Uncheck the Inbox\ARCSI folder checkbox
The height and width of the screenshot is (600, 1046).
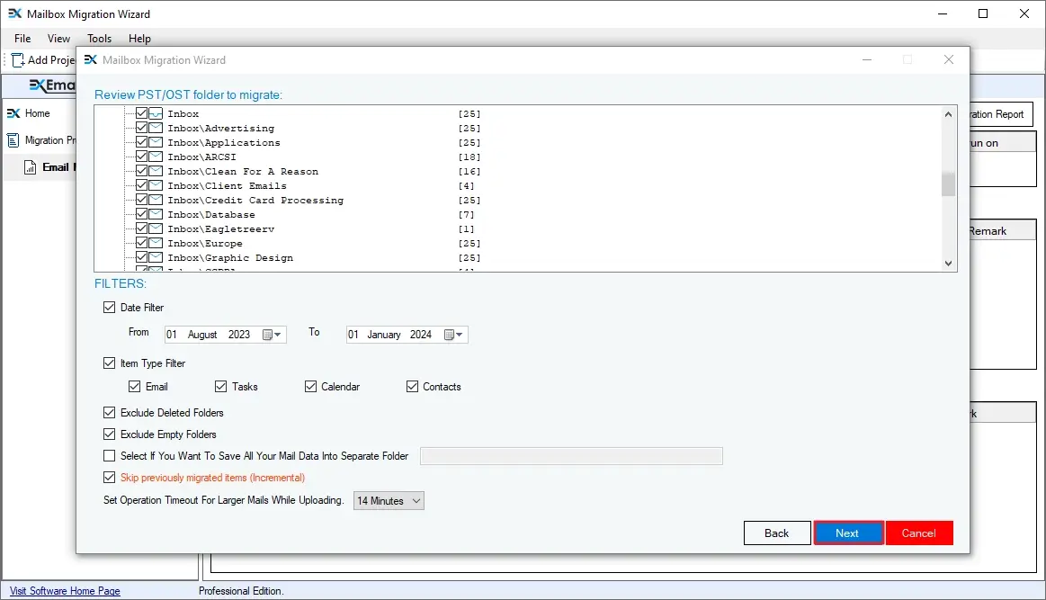(x=141, y=157)
